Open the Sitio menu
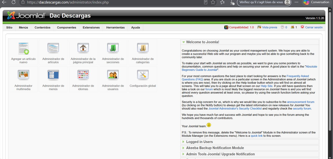The height and width of the screenshot is (159, 333). (x=9, y=27)
